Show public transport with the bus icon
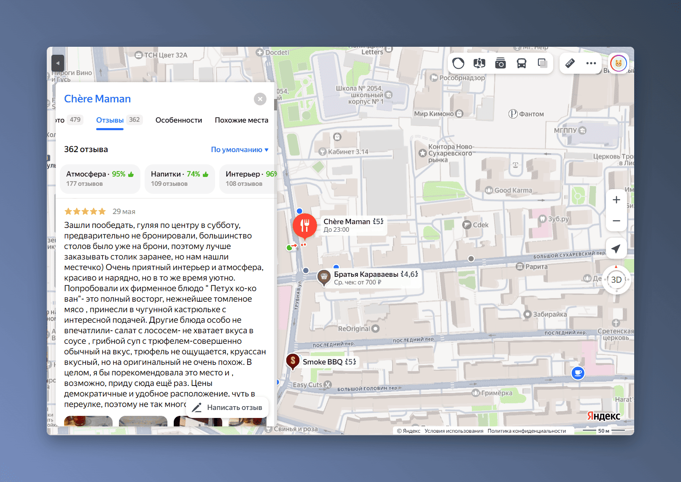681x482 pixels. (522, 64)
